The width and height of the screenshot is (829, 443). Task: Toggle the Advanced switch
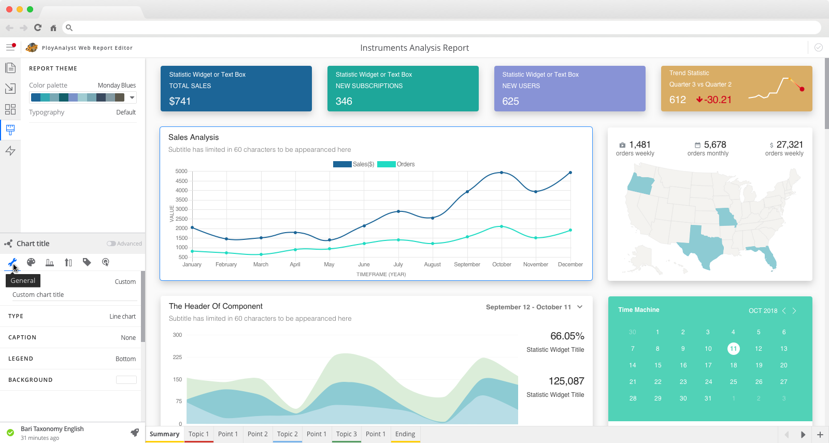[x=111, y=244]
